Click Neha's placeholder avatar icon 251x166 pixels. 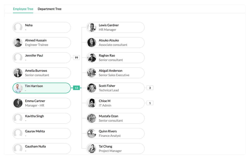(x=18, y=27)
